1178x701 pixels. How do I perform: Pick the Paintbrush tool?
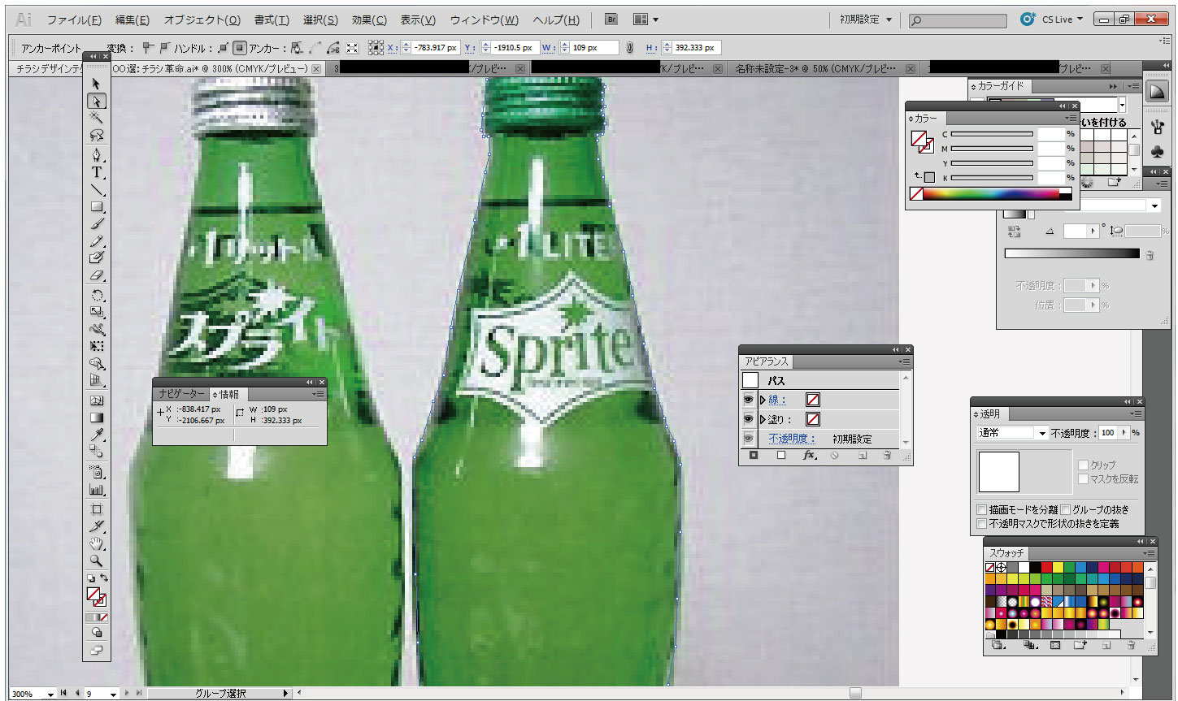point(97,223)
